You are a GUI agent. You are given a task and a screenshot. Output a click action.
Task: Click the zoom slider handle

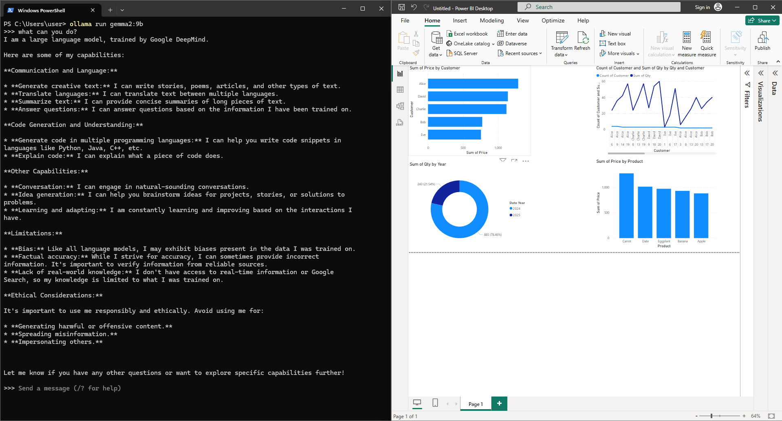[x=712, y=416]
